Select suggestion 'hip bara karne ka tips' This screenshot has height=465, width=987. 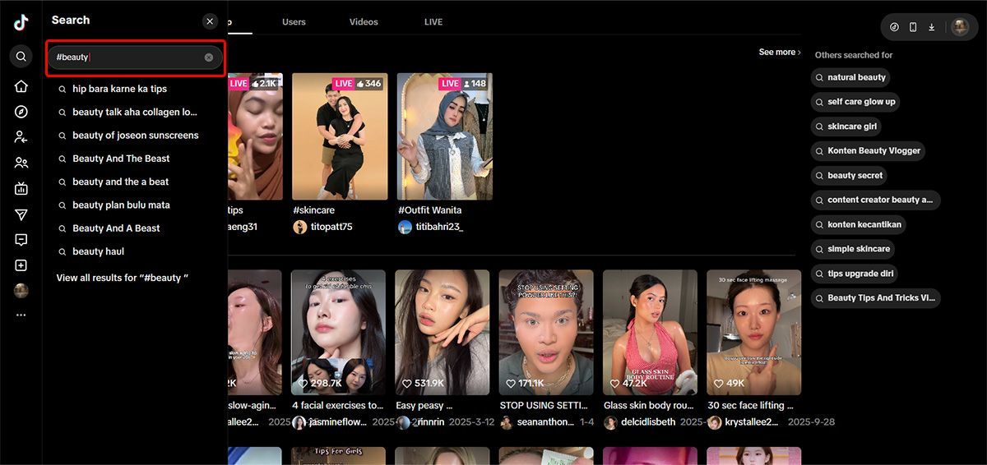(120, 89)
